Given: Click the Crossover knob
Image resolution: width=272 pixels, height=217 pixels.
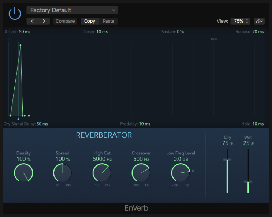Looking at the screenshot, I should tap(141, 172).
